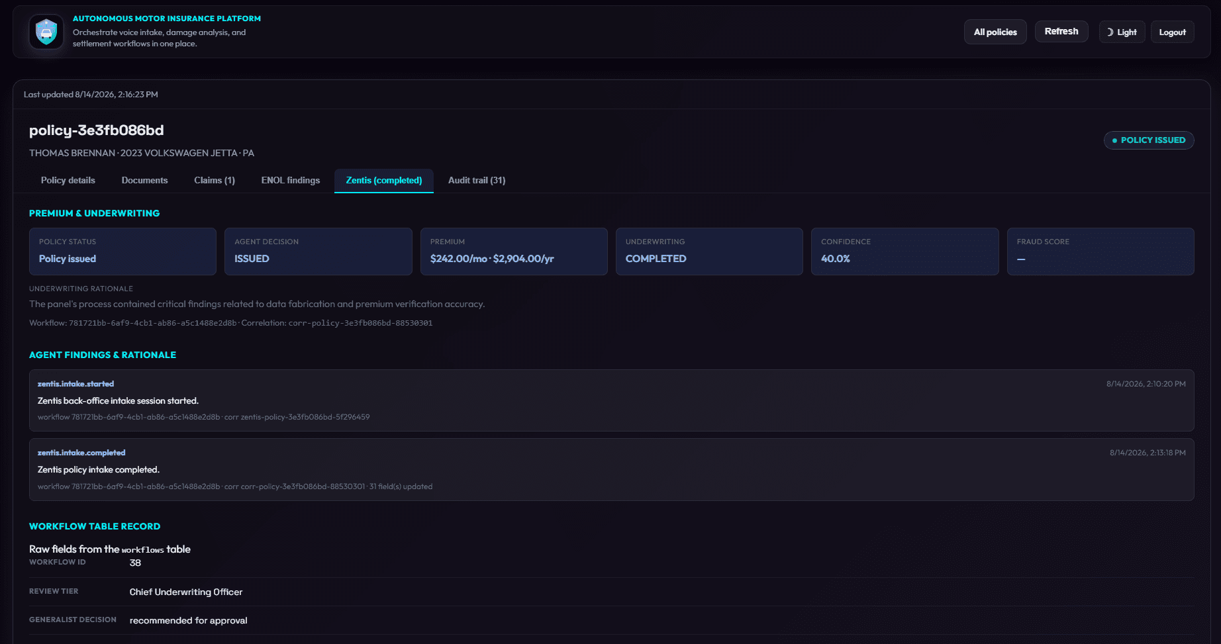
Task: Click 'Zentis policy intake completed.' message
Action: coord(99,470)
